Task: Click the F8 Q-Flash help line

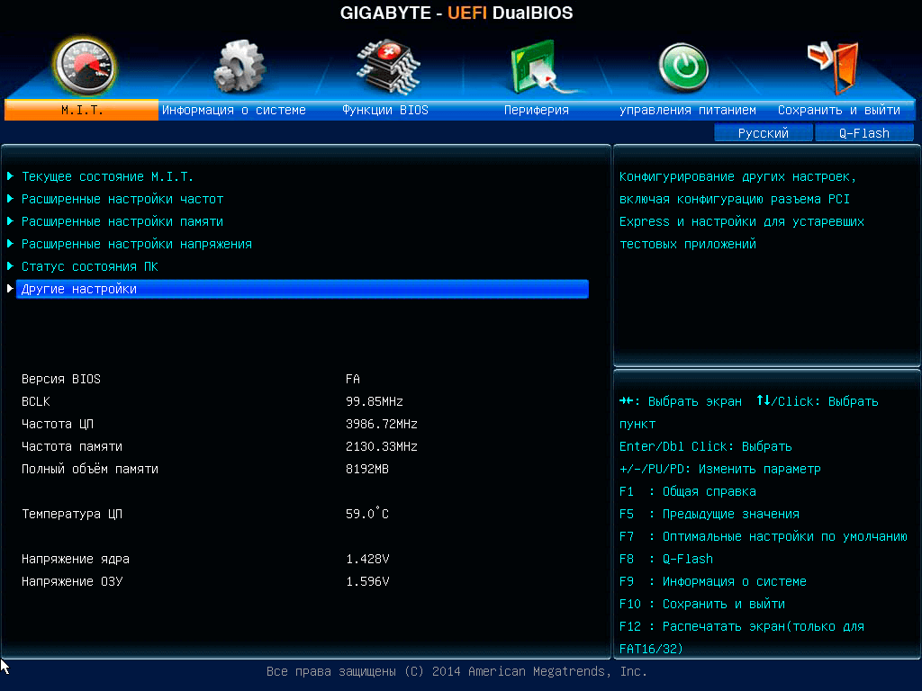Action: coord(665,559)
